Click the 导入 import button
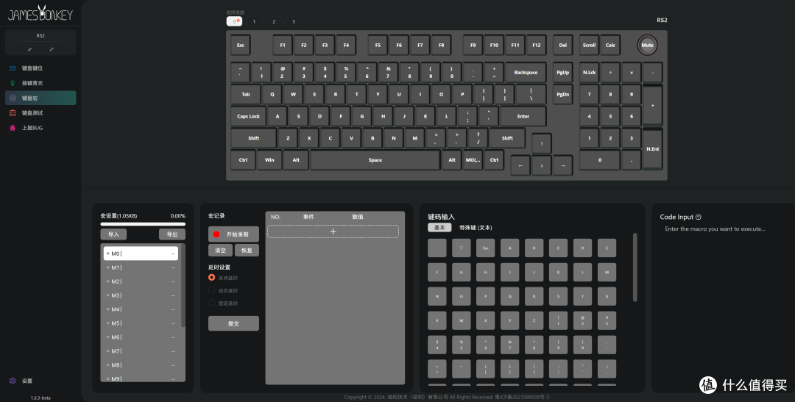The height and width of the screenshot is (402, 795). pyautogui.click(x=113, y=234)
